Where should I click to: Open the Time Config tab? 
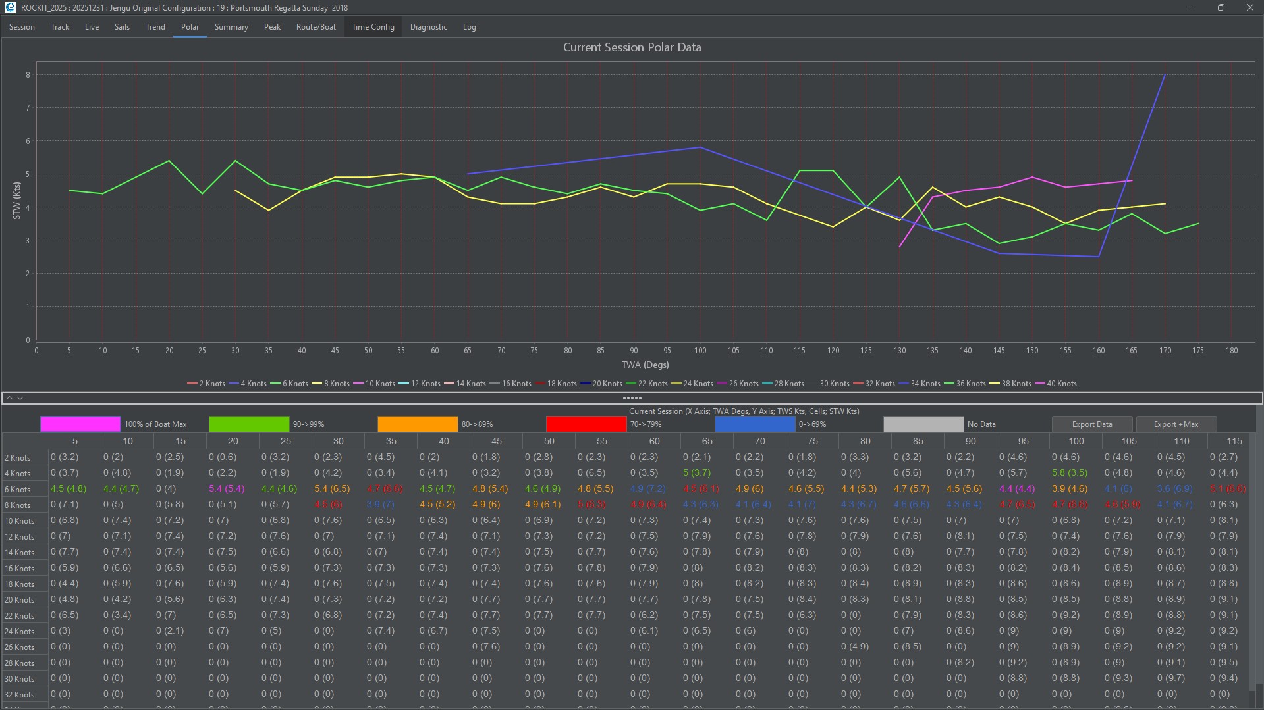[x=373, y=27]
